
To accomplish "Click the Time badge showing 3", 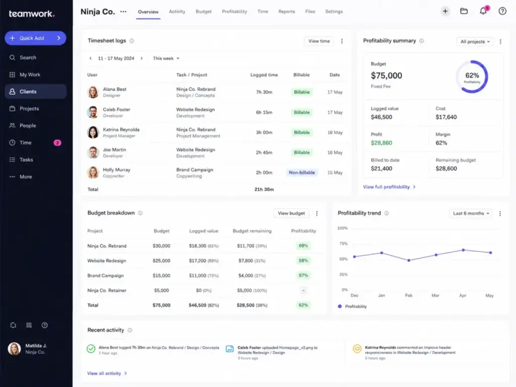I will [x=57, y=143].
